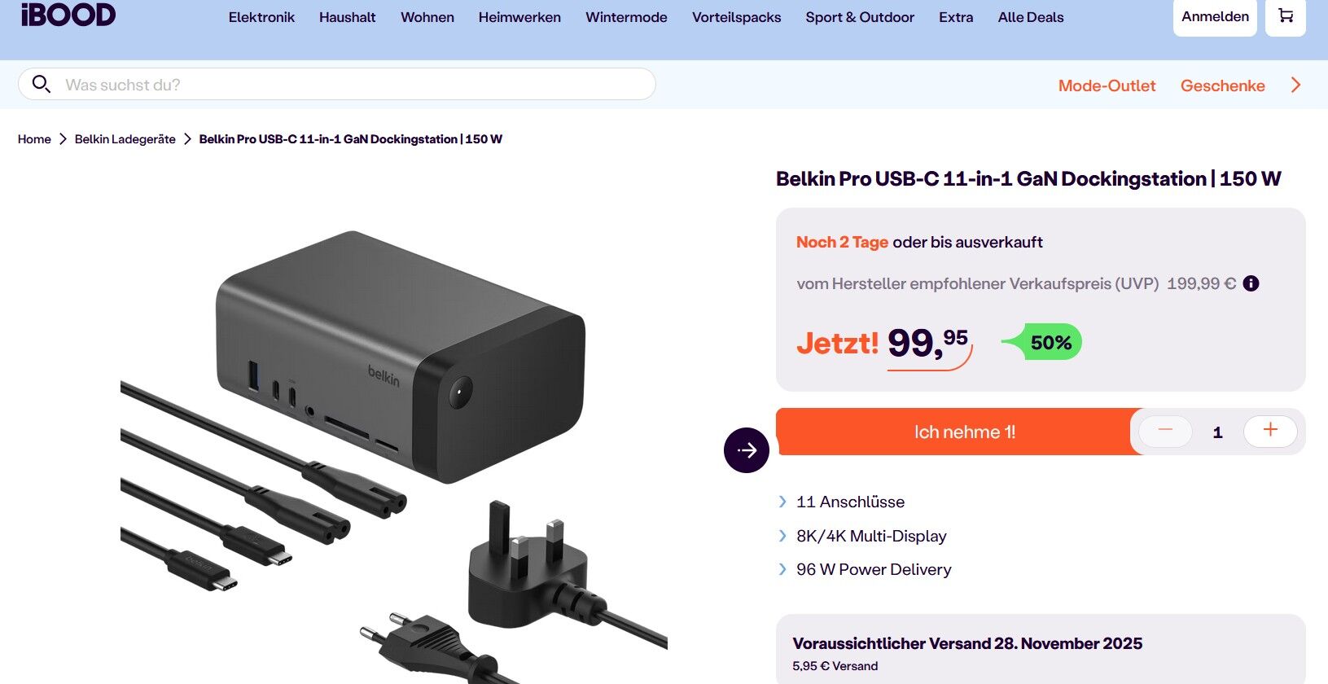Select Alle Deals in navigation
The image size is (1328, 684).
pos(1031,17)
